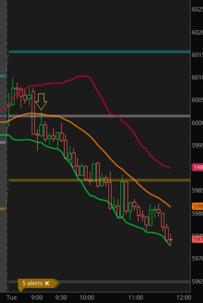Click the 10:00 time axis label
The width and height of the screenshot is (203, 303).
pyautogui.click(x=87, y=297)
